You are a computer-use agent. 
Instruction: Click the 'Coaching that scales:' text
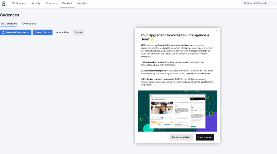[x=154, y=62]
